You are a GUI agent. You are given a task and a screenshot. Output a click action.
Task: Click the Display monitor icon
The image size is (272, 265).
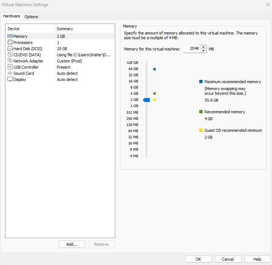[x=10, y=79]
